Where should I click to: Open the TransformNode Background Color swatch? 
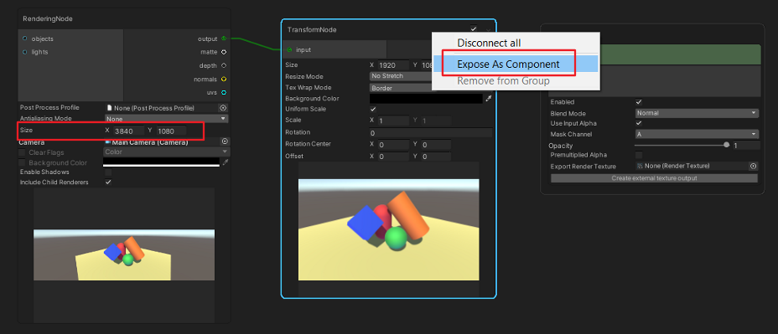pos(426,99)
